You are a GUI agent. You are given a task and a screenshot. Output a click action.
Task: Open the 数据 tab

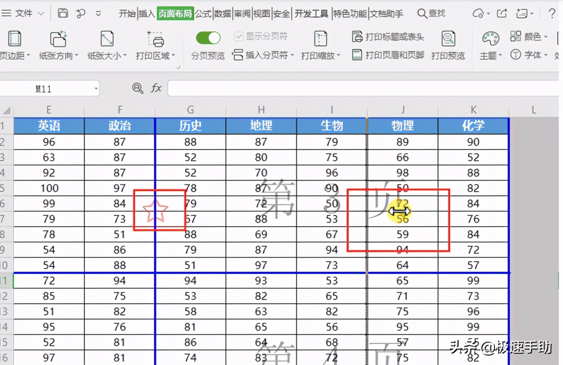[x=223, y=14]
